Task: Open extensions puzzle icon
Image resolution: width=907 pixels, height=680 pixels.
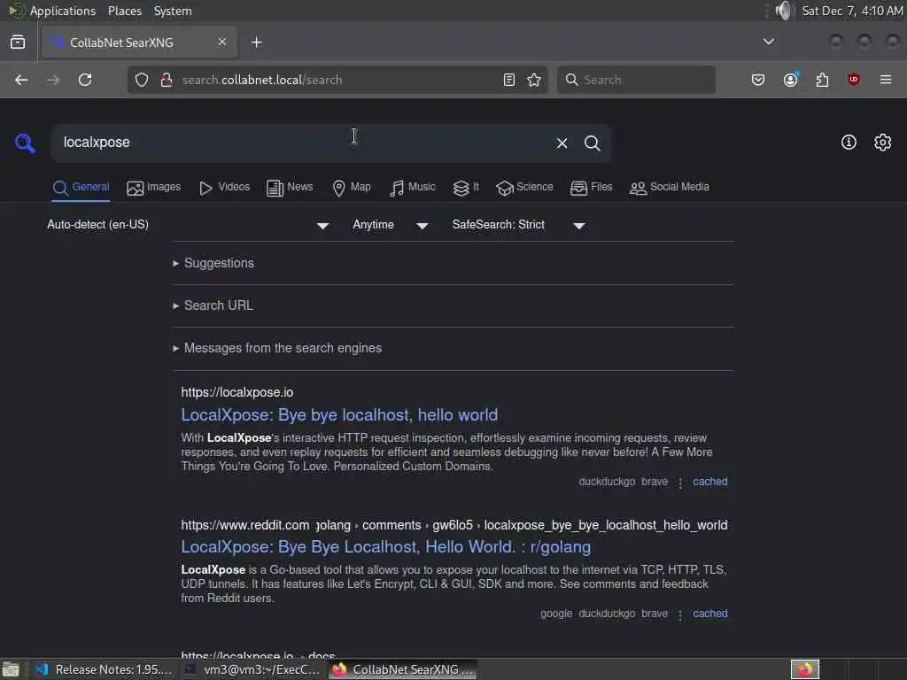Action: tap(822, 80)
